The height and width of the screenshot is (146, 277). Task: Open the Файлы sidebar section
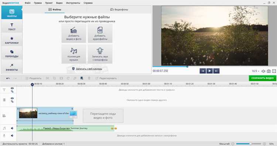click(x=12, y=13)
